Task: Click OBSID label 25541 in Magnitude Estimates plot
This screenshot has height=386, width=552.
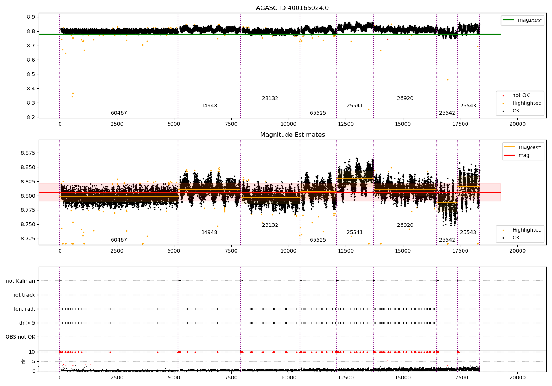Action: click(355, 233)
